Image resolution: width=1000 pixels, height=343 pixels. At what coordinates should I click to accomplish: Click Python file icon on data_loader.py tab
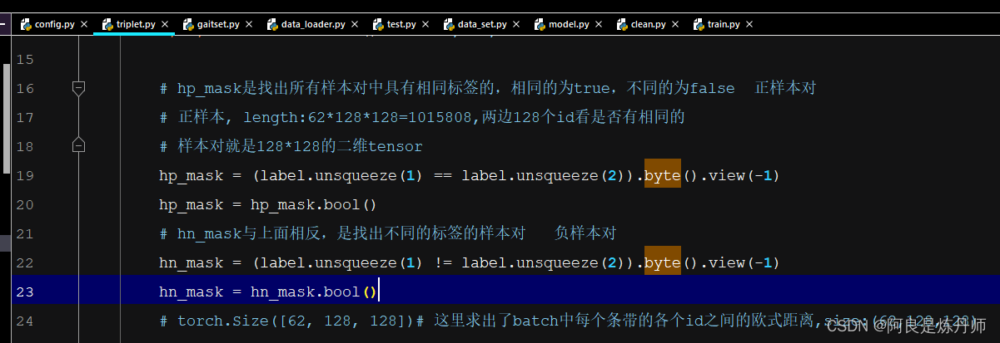tap(272, 25)
